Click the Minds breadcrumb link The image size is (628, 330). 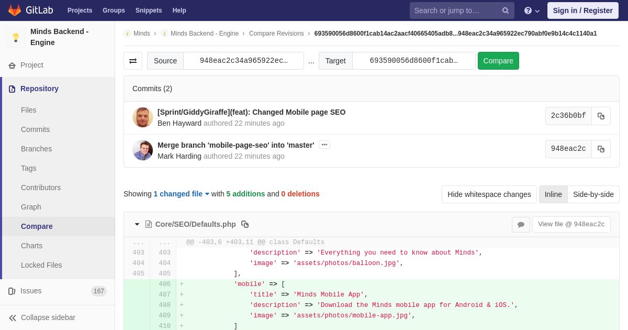click(x=142, y=34)
